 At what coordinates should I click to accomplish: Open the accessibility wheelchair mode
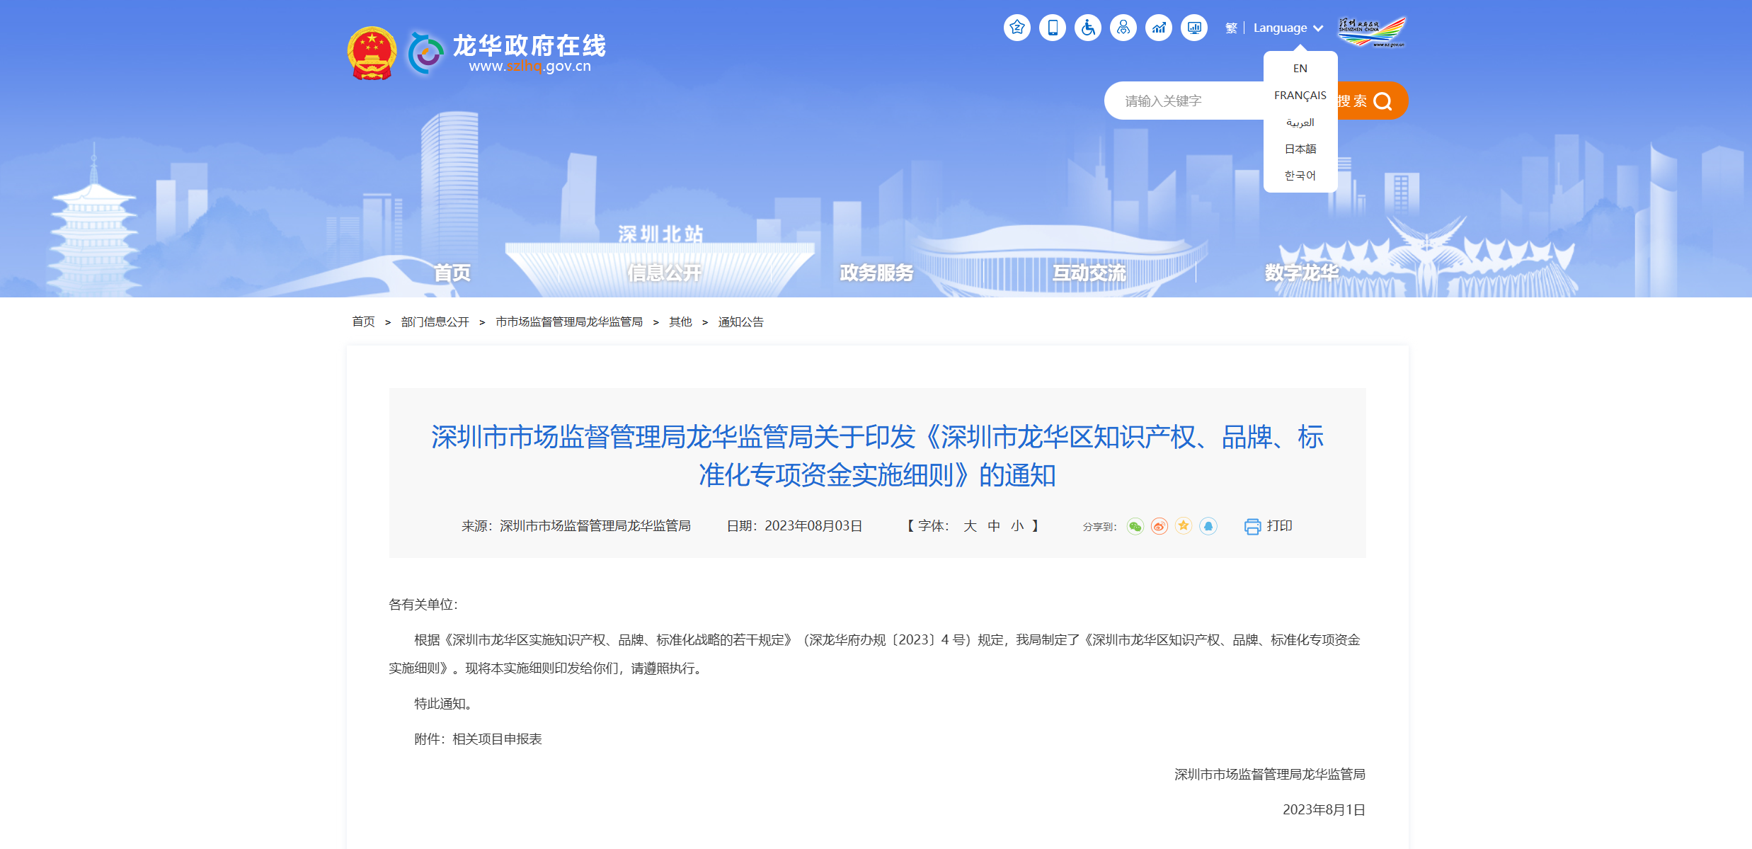pyautogui.click(x=1088, y=27)
